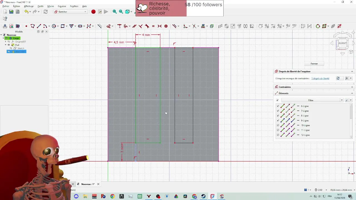356x200 pixels.
Task: Apply parallel constraint
Action: (x=134, y=26)
